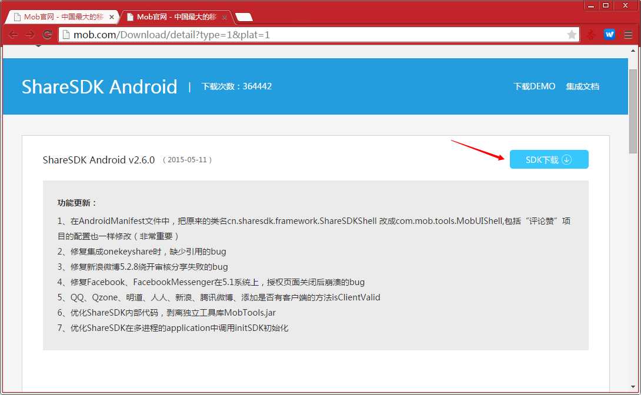This screenshot has height=395, width=641.
Task: Close the second Mob官网 tab
Action: coord(225,17)
